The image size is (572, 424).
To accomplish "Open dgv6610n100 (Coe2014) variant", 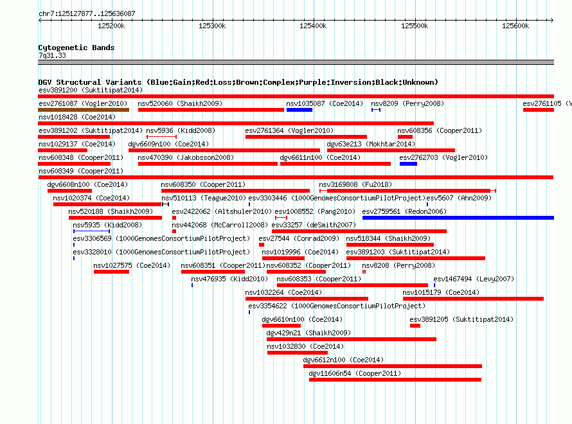I will click(x=302, y=319).
